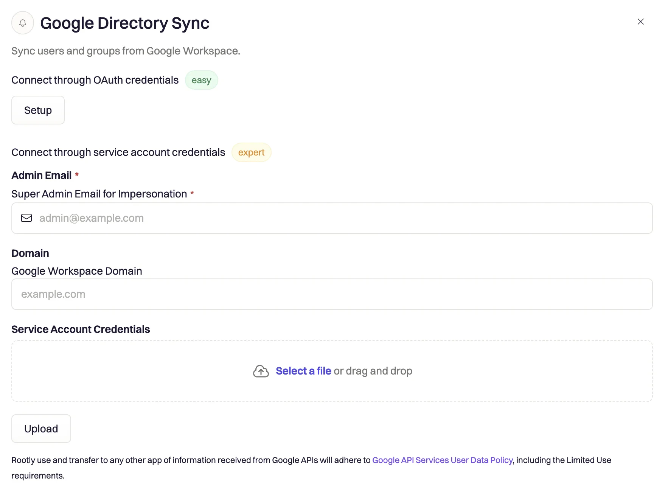The image size is (668, 488).
Task: Click the Connect through OAuth credentials heading
Action: click(x=95, y=80)
